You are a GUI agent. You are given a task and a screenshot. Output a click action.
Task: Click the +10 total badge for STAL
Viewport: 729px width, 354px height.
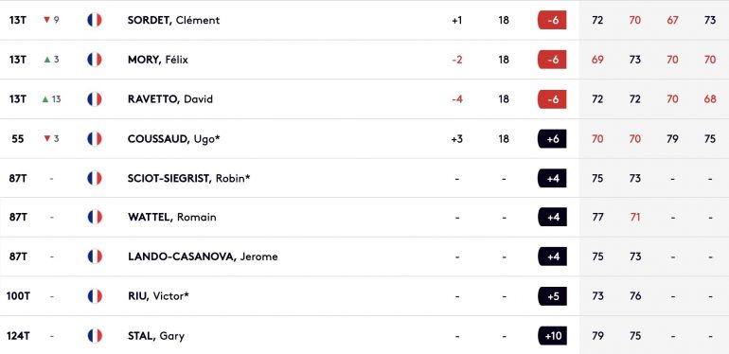pos(552,335)
